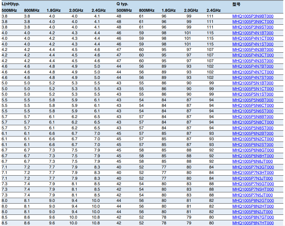The height and width of the screenshot is (226, 285).
Task: Go to the MHQ1005P7N5JT000 link
Action: point(252,195)
